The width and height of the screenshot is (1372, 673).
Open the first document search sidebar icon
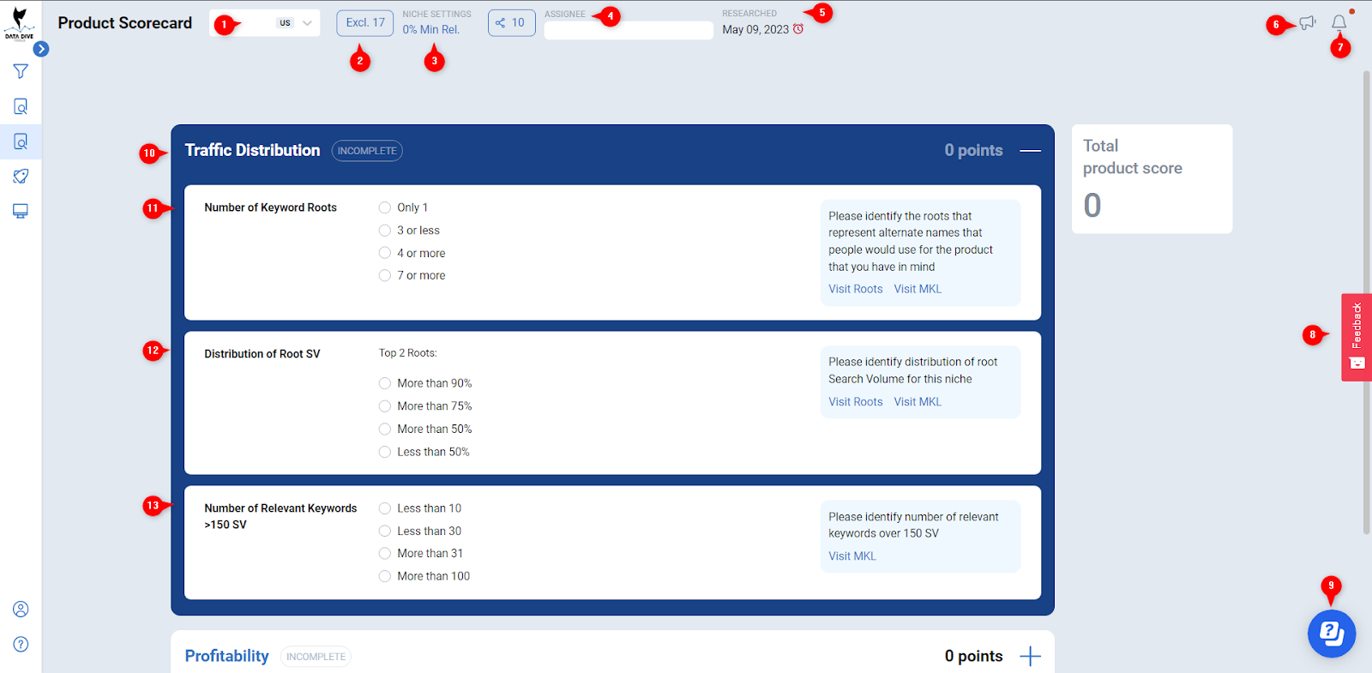(21, 106)
